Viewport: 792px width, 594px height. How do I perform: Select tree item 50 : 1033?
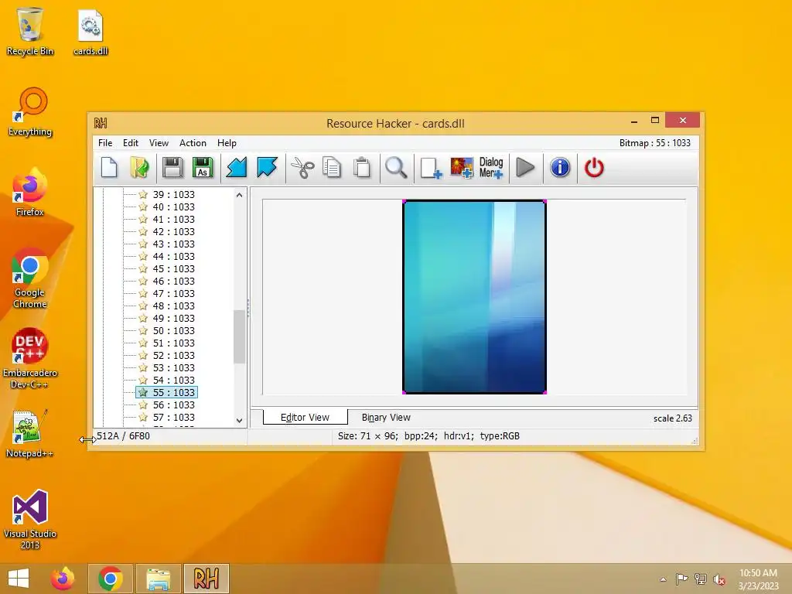click(174, 331)
